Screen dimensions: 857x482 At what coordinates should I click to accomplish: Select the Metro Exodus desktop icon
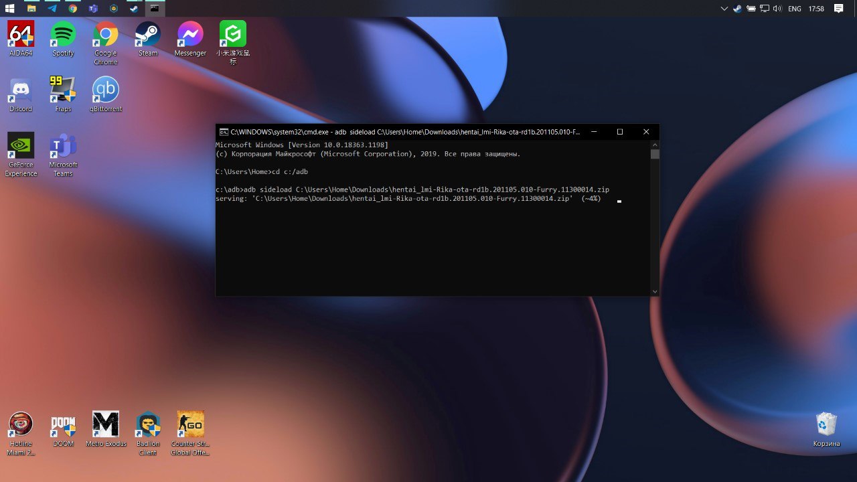106,429
